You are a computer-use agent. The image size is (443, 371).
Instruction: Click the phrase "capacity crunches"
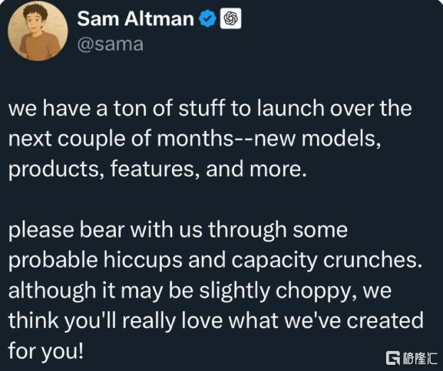point(327,261)
